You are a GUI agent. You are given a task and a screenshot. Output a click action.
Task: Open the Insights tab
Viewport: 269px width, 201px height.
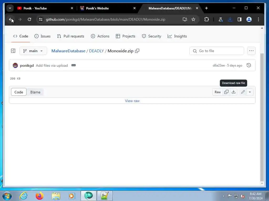[177, 36]
